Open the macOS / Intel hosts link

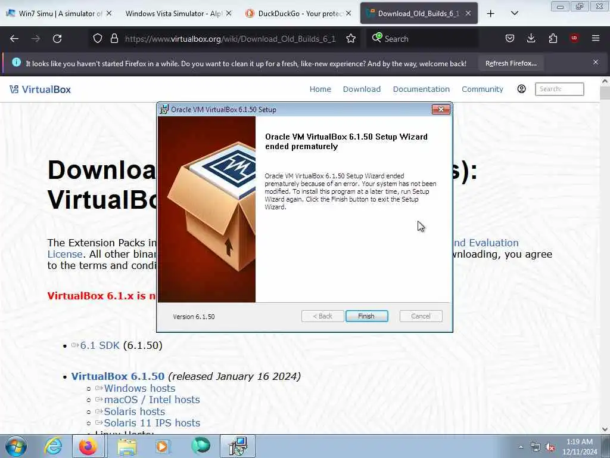152,400
